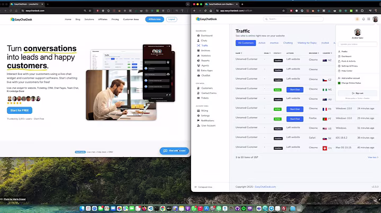Open the left browser's tab list dropdown
Screen dimensions: 381x213
[187, 4]
